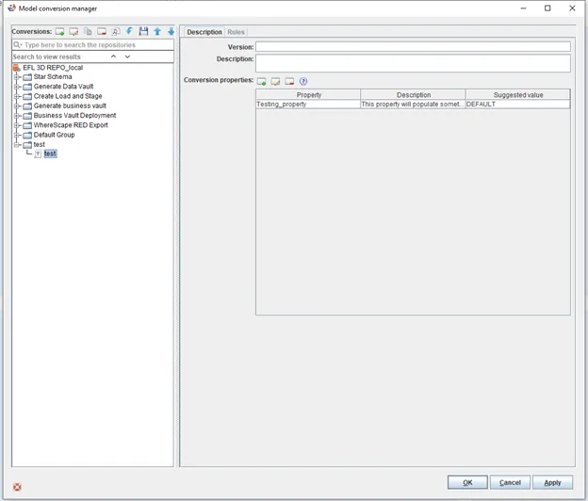Click the blue refresh arrow icon
Image resolution: width=588 pixels, height=501 pixels.
point(129,31)
